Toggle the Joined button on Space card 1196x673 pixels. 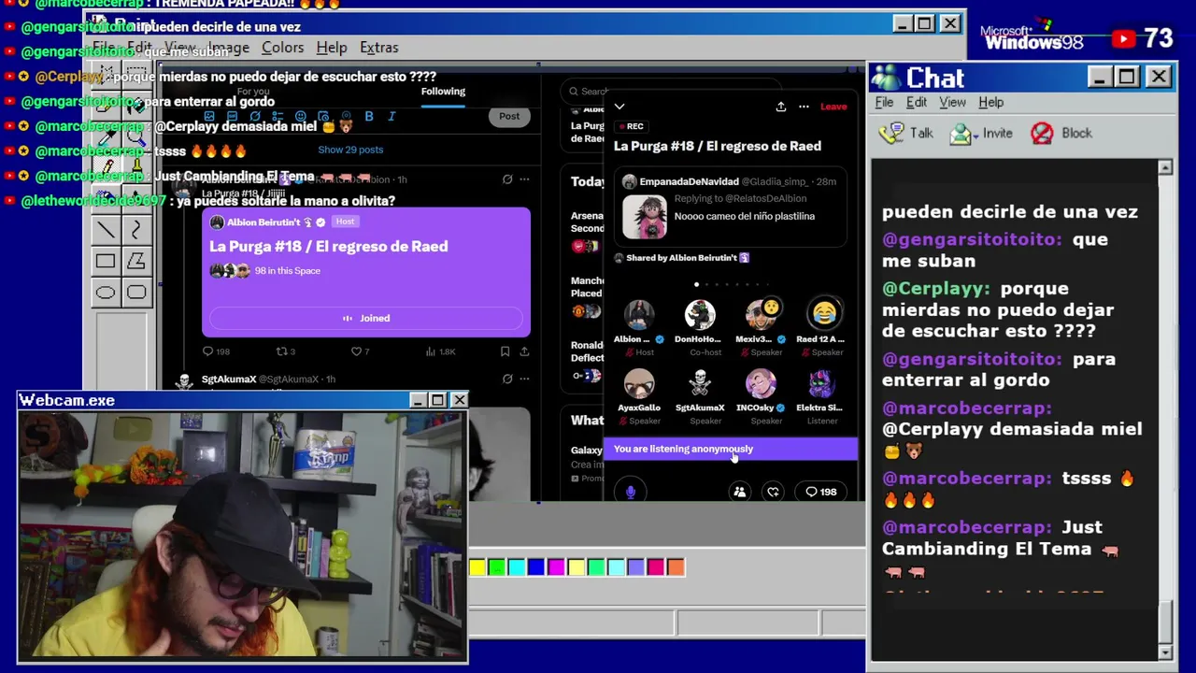tap(366, 318)
